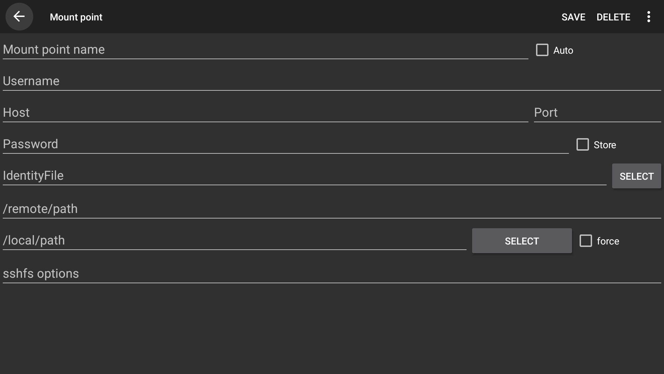Screen dimensions: 664x374
Task: Open the three-dot overflow menu
Action: [648, 17]
